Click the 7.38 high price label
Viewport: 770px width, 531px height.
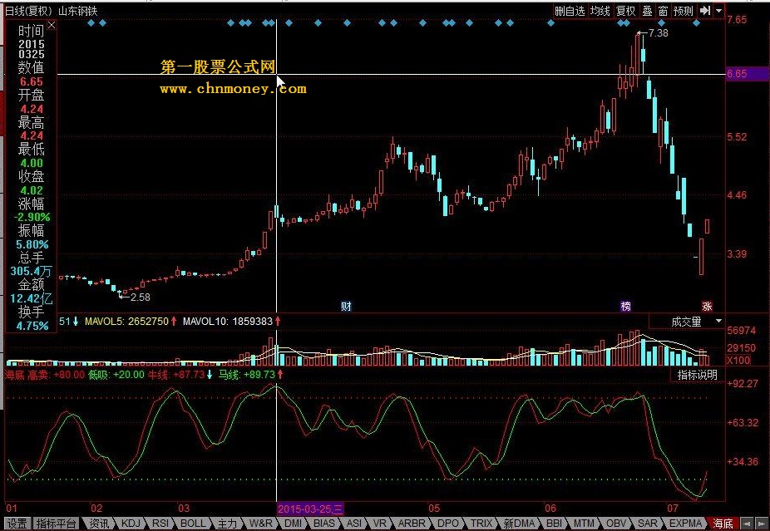pos(658,33)
